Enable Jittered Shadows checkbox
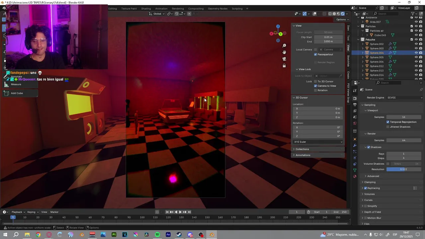Image resolution: width=425 pixels, height=239 pixels. click(388, 127)
